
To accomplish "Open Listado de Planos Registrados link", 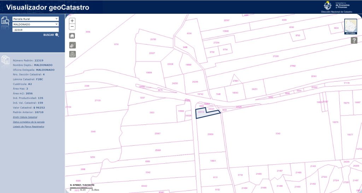I will tap(28, 127).
